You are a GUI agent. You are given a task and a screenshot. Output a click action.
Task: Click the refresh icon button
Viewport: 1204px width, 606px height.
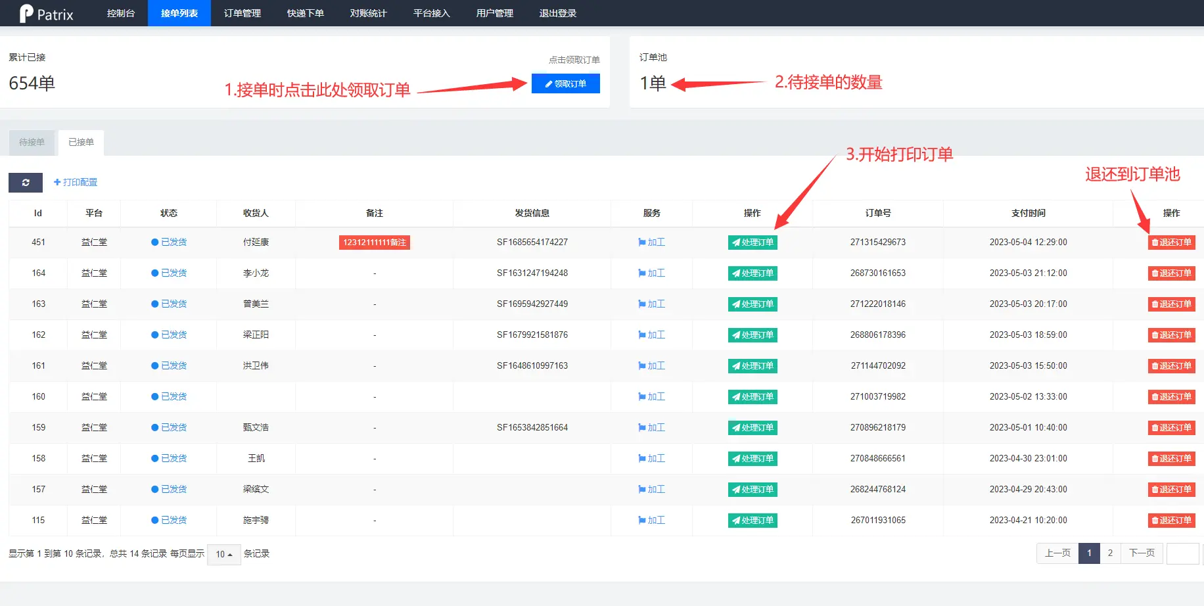coord(26,183)
